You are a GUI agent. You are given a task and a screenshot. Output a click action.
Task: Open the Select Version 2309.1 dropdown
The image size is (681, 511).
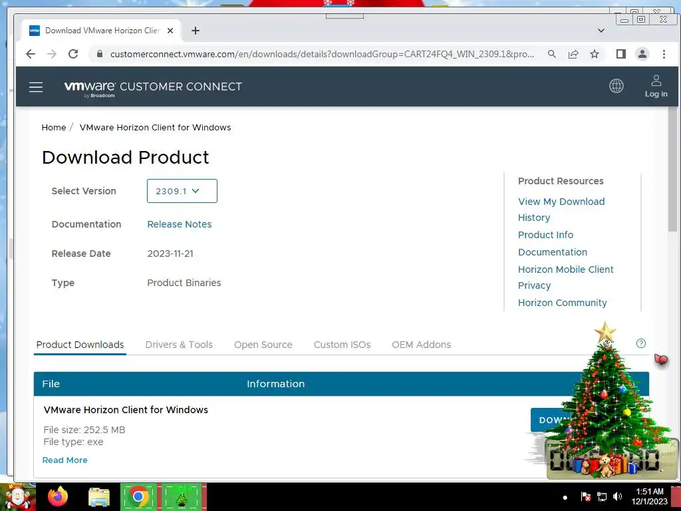coord(182,191)
